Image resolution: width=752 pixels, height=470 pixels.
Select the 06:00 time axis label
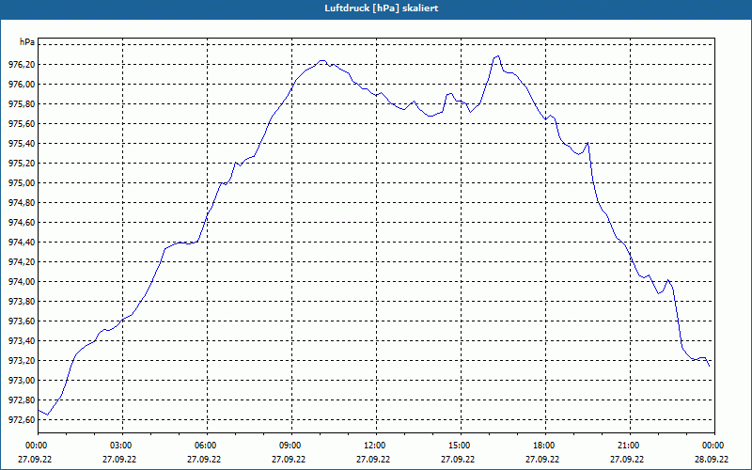click(207, 446)
